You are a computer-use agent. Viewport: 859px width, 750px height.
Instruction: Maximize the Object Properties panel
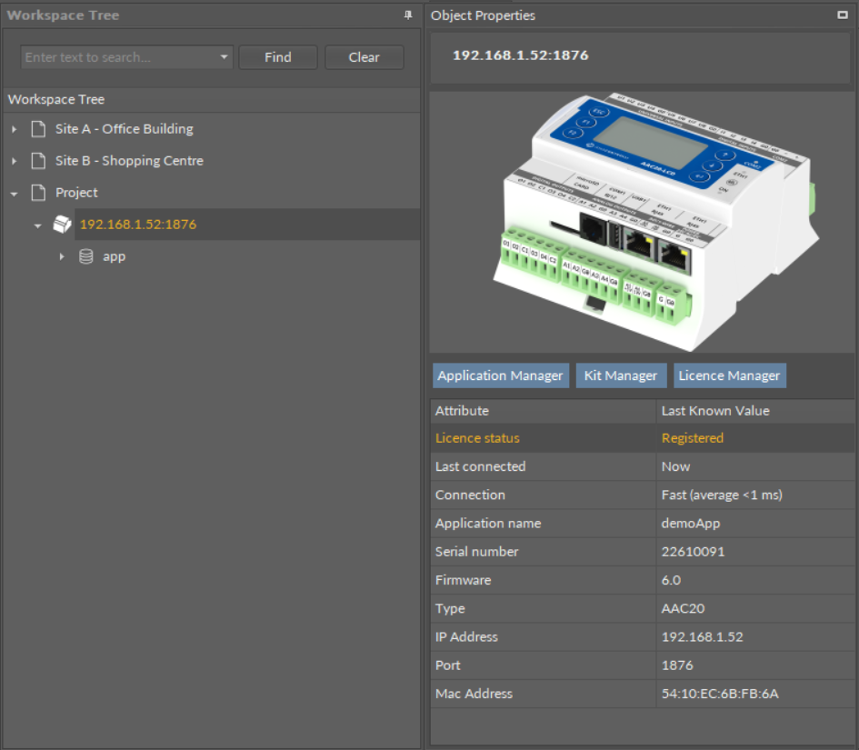pyautogui.click(x=842, y=15)
